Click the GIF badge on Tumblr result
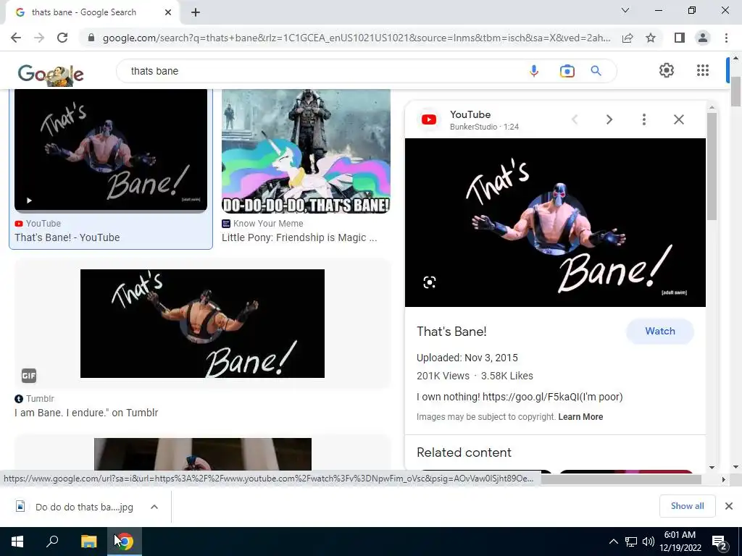The height and width of the screenshot is (556, 742). (x=29, y=376)
